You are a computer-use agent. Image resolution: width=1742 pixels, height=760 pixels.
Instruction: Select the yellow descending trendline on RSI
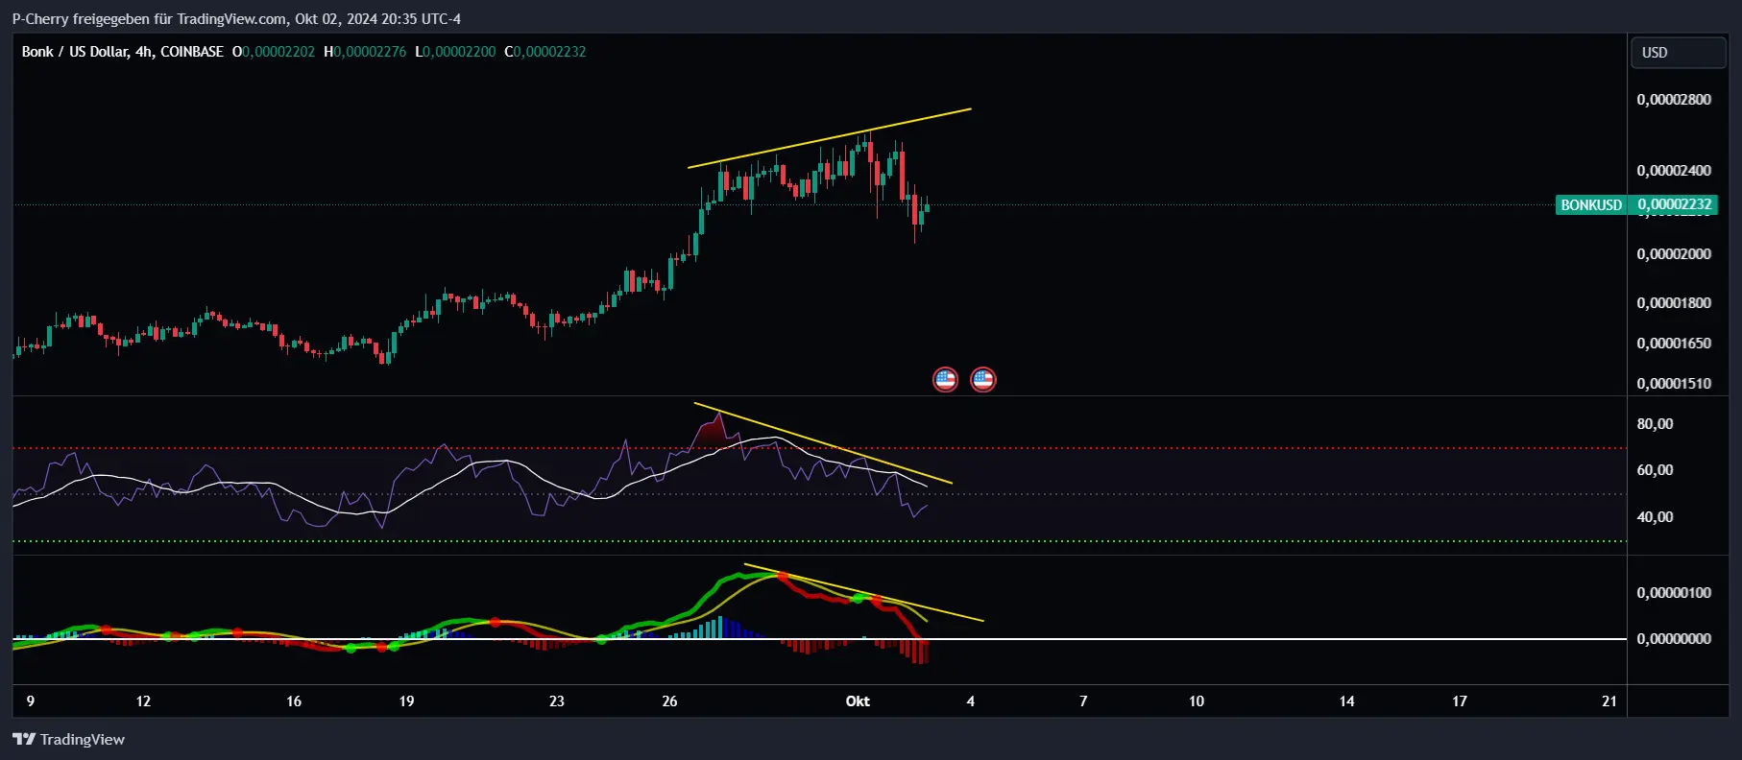(x=823, y=443)
